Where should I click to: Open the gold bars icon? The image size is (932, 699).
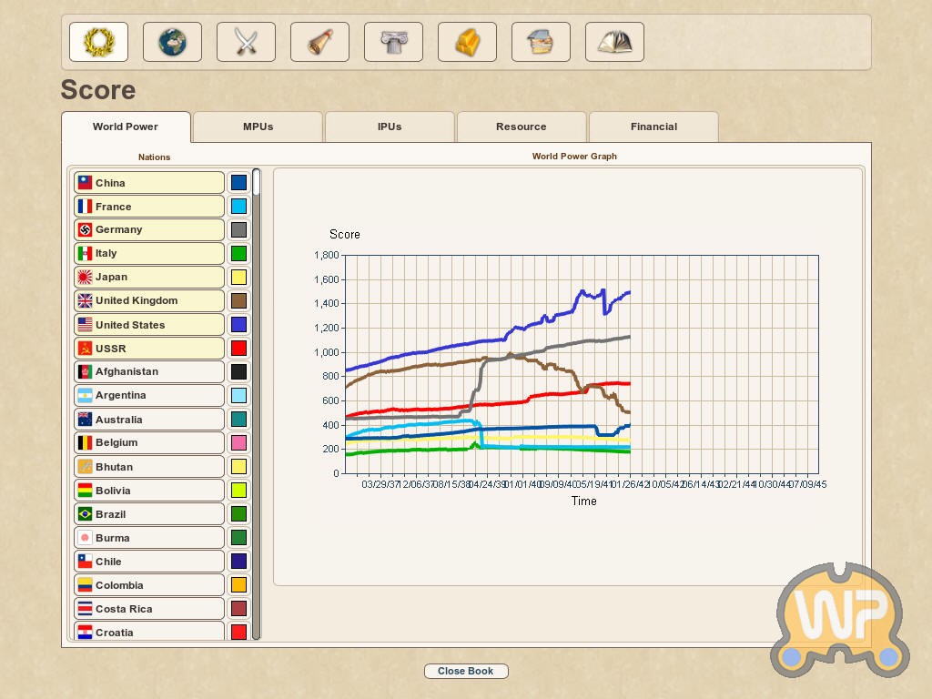tap(467, 42)
